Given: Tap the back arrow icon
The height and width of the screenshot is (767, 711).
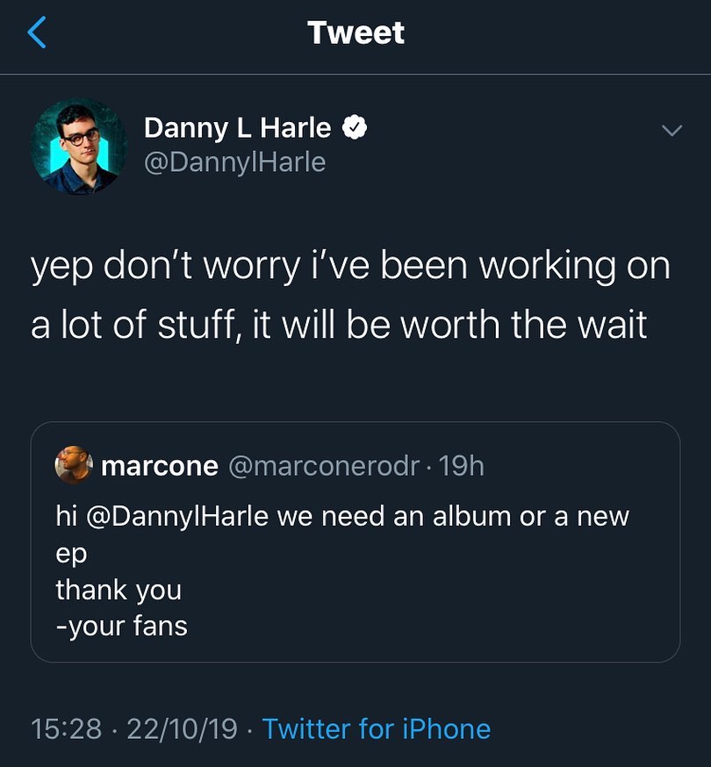Looking at the screenshot, I should tap(36, 33).
